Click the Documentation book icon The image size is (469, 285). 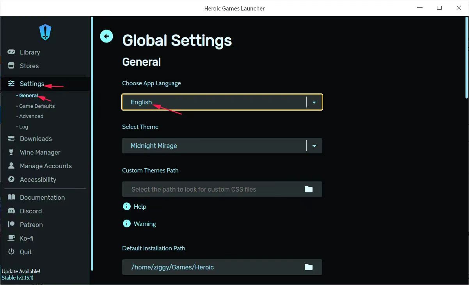pyautogui.click(x=11, y=197)
